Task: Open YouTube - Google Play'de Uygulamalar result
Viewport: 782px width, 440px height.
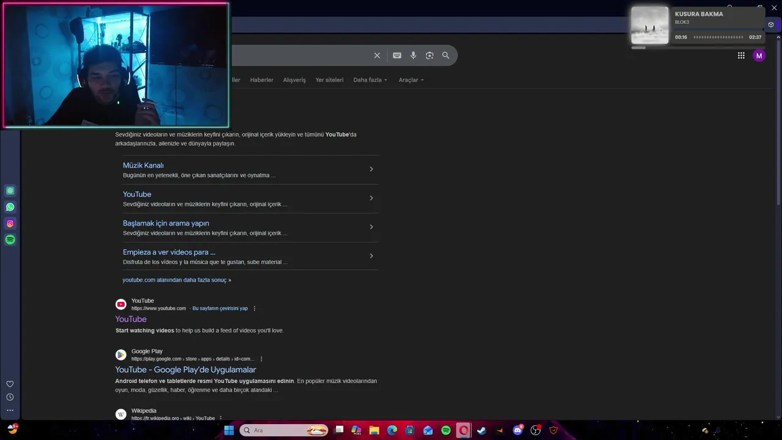Action: pos(186,370)
